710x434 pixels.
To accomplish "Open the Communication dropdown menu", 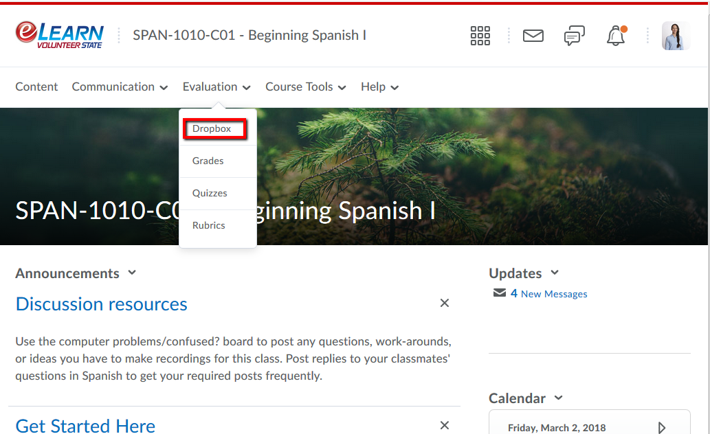I will point(120,87).
